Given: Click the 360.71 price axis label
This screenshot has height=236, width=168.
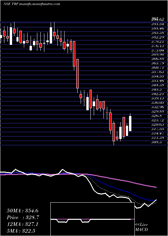Looking at the screenshot, I should click(x=158, y=67).
